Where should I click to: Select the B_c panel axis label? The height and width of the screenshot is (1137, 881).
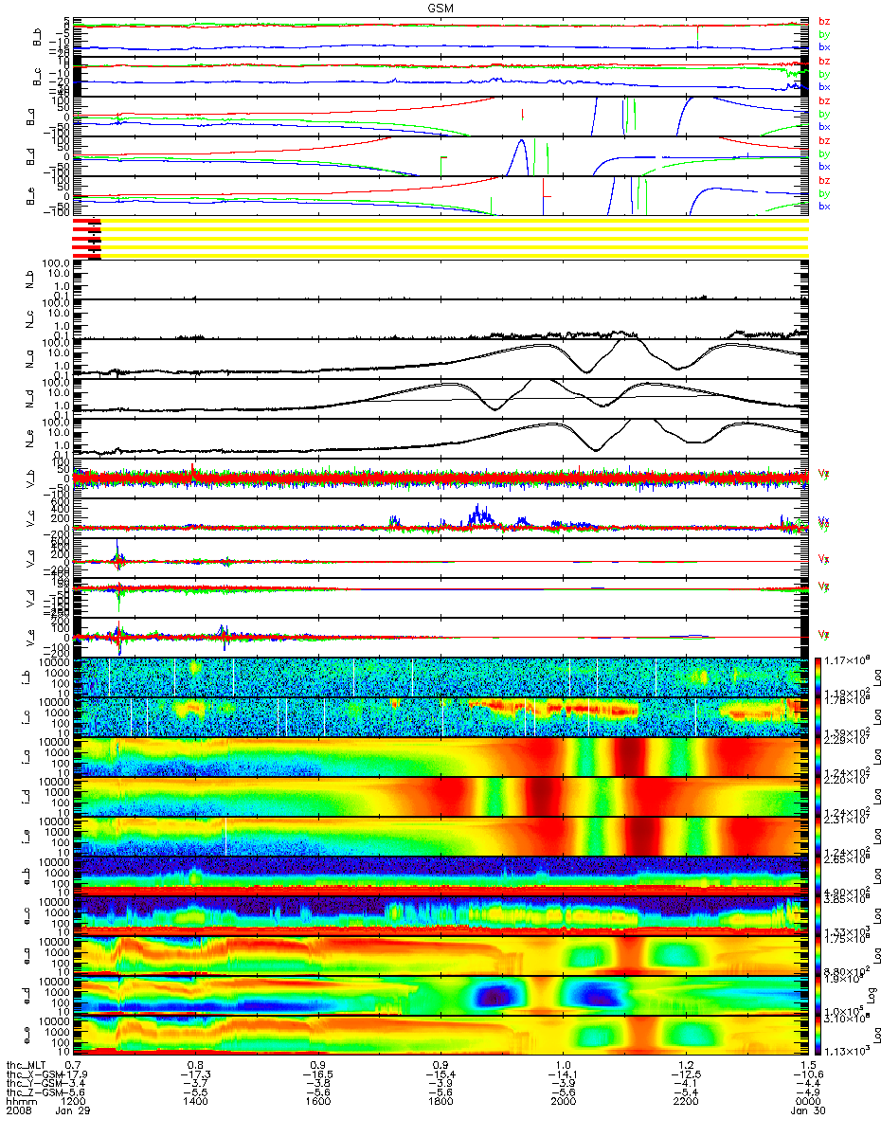coord(39,77)
